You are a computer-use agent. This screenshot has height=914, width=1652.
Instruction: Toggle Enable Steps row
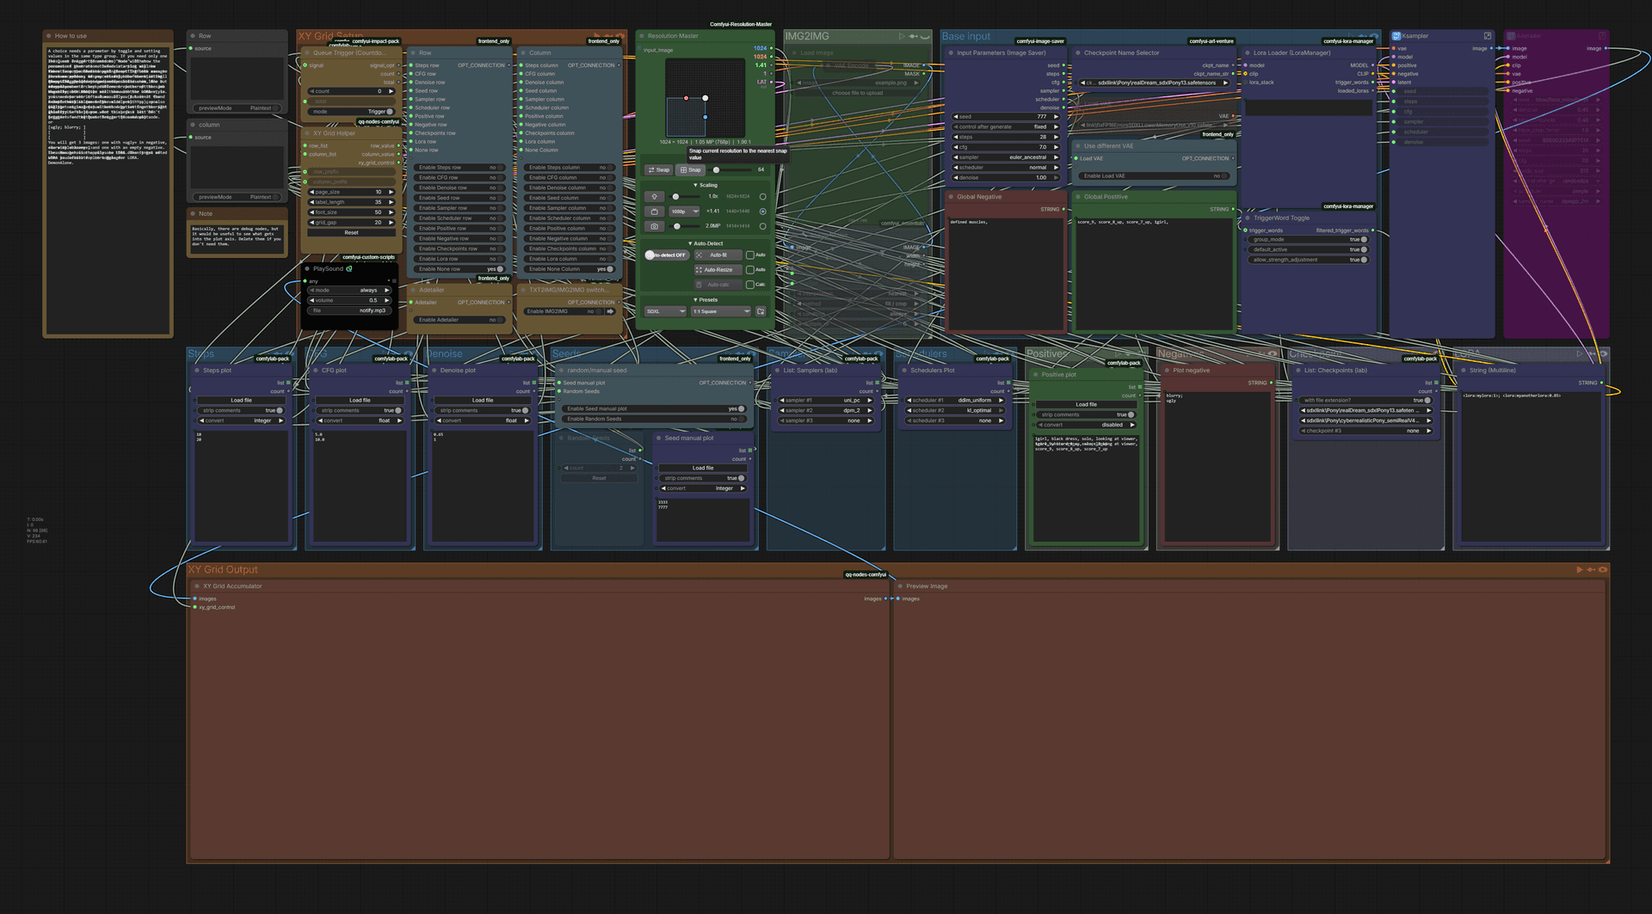(458, 168)
